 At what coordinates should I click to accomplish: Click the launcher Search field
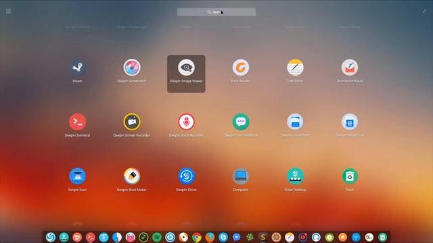216,12
